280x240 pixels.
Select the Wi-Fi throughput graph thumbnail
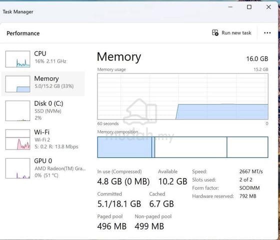pyautogui.click(x=17, y=139)
